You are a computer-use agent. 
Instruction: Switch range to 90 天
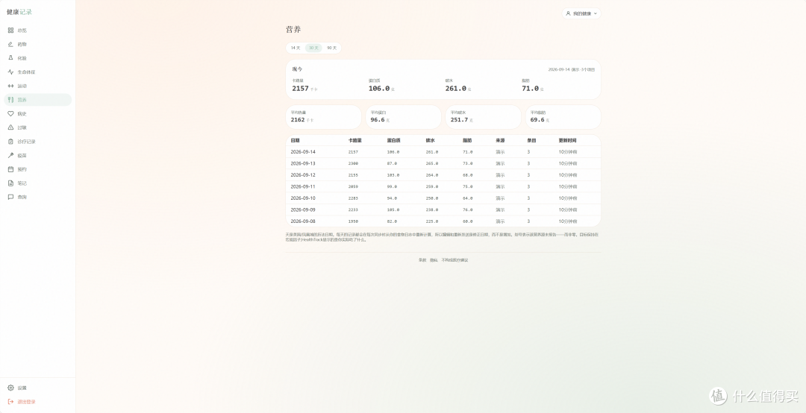pos(332,48)
